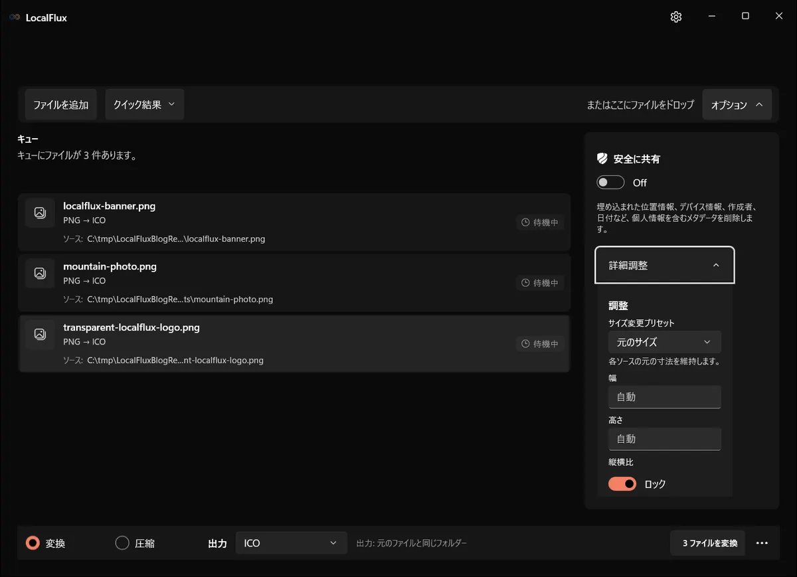Click image icon of transparent-localflux-logo.png row
The width and height of the screenshot is (797, 577).
coord(40,334)
